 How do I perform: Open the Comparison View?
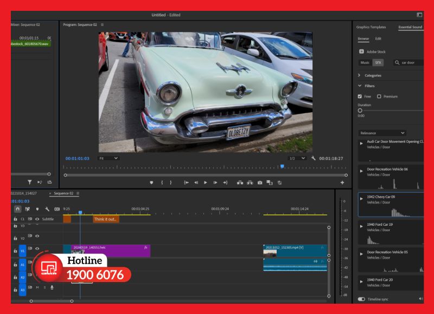(269, 182)
